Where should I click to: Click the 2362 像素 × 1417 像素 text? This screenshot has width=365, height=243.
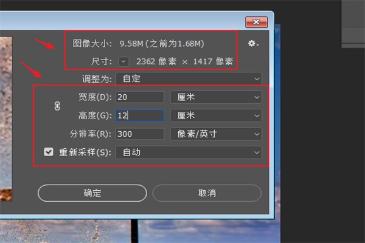click(184, 61)
